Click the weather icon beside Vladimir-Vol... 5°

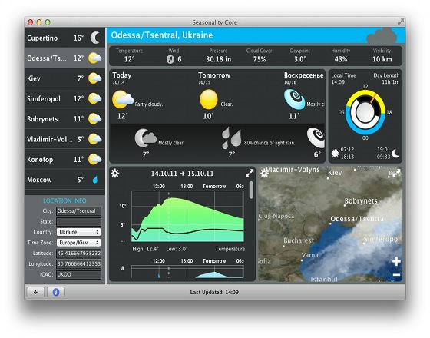tap(95, 139)
